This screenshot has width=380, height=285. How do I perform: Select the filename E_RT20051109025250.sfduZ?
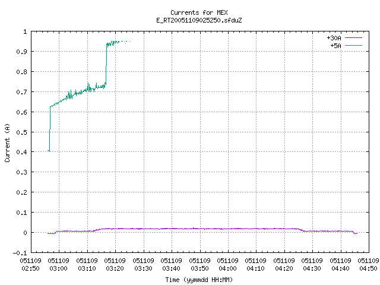point(199,20)
